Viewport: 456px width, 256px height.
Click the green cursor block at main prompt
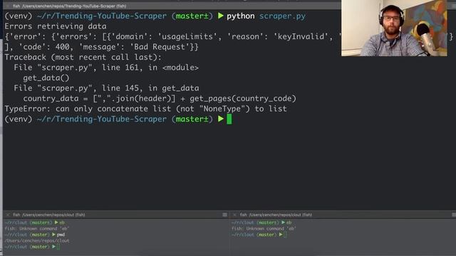(x=229, y=119)
